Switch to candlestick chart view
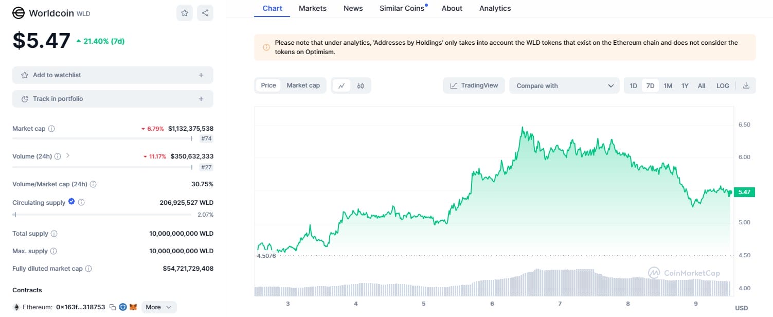 click(x=361, y=86)
